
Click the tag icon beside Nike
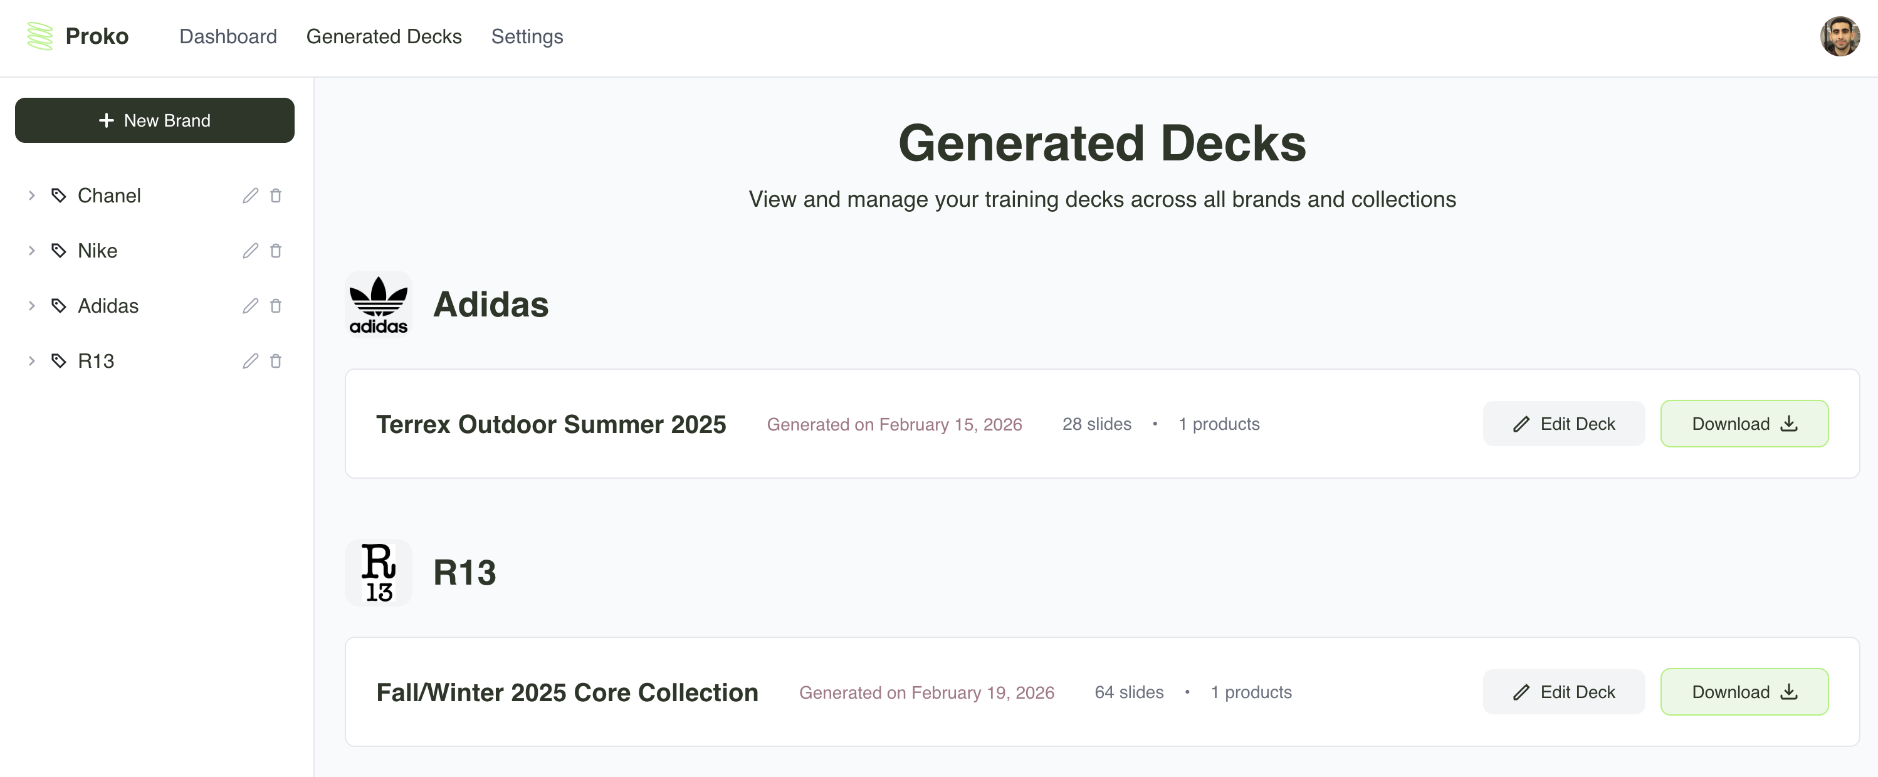(x=58, y=251)
